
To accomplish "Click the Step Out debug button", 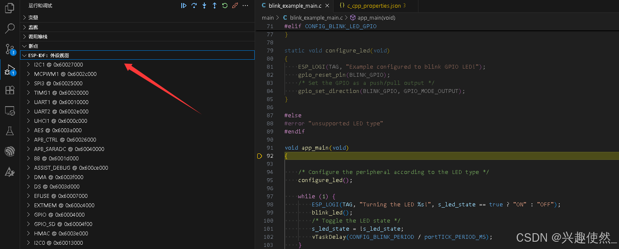I will point(215,6).
